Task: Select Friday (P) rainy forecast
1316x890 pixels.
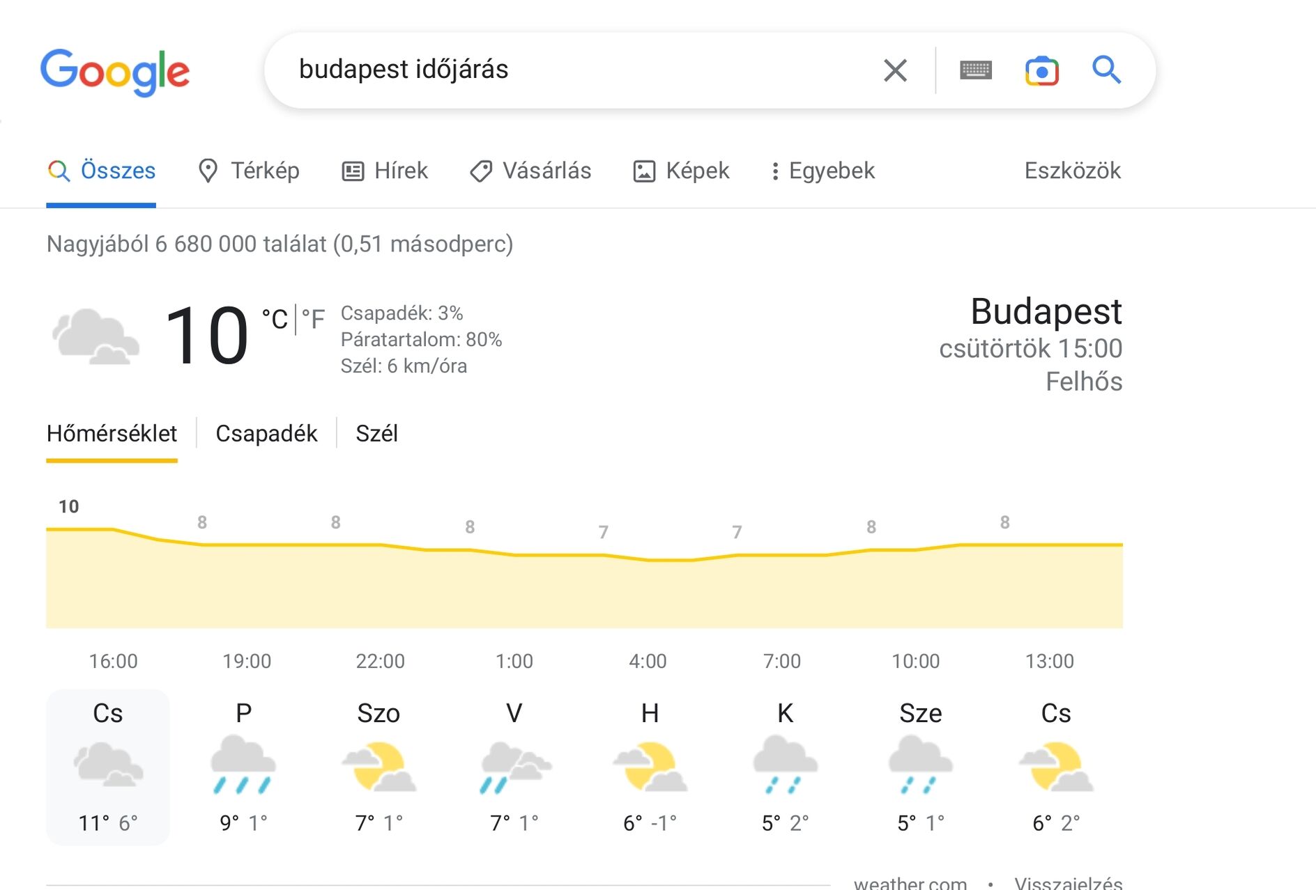Action: coord(243,766)
